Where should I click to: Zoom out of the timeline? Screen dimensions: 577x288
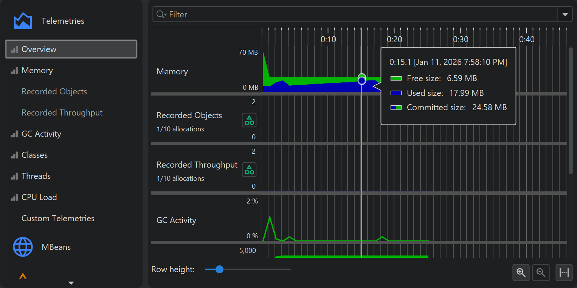pyautogui.click(x=541, y=273)
